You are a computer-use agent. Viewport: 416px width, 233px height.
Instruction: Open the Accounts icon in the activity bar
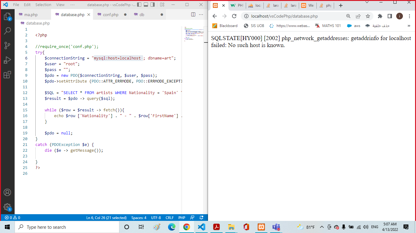click(8, 192)
